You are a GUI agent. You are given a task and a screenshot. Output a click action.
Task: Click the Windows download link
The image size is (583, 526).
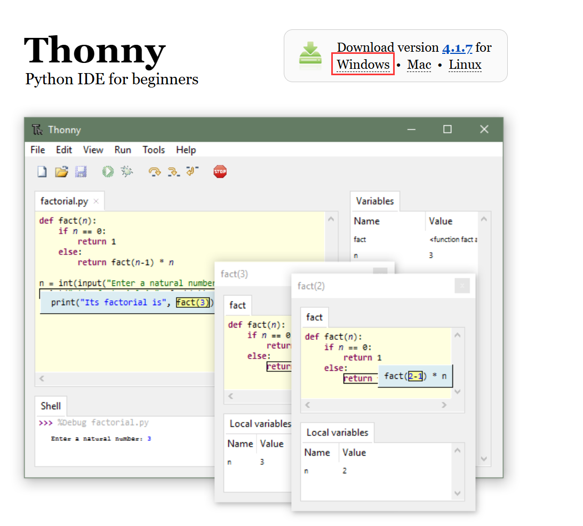[363, 65]
